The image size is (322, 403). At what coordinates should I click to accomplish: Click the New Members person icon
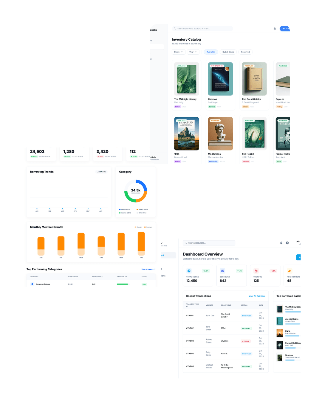coord(290,271)
